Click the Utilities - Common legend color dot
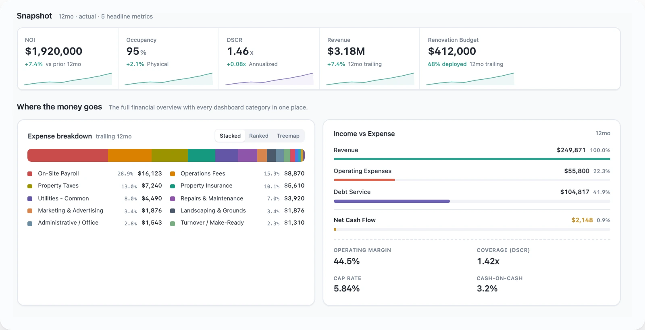Viewport: 645px width, 330px height. [30, 199]
